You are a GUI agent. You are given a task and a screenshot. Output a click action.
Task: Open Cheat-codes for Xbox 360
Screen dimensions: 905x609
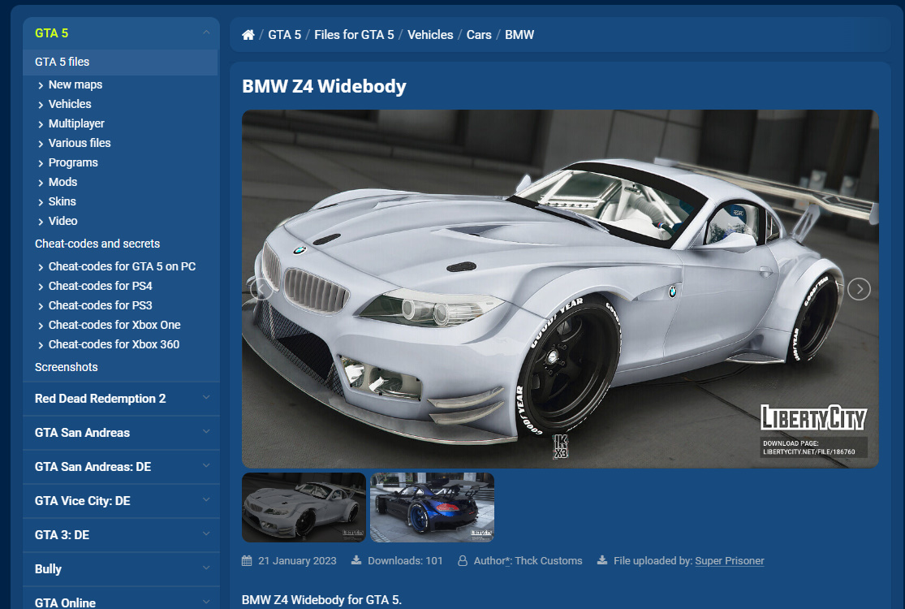point(114,344)
